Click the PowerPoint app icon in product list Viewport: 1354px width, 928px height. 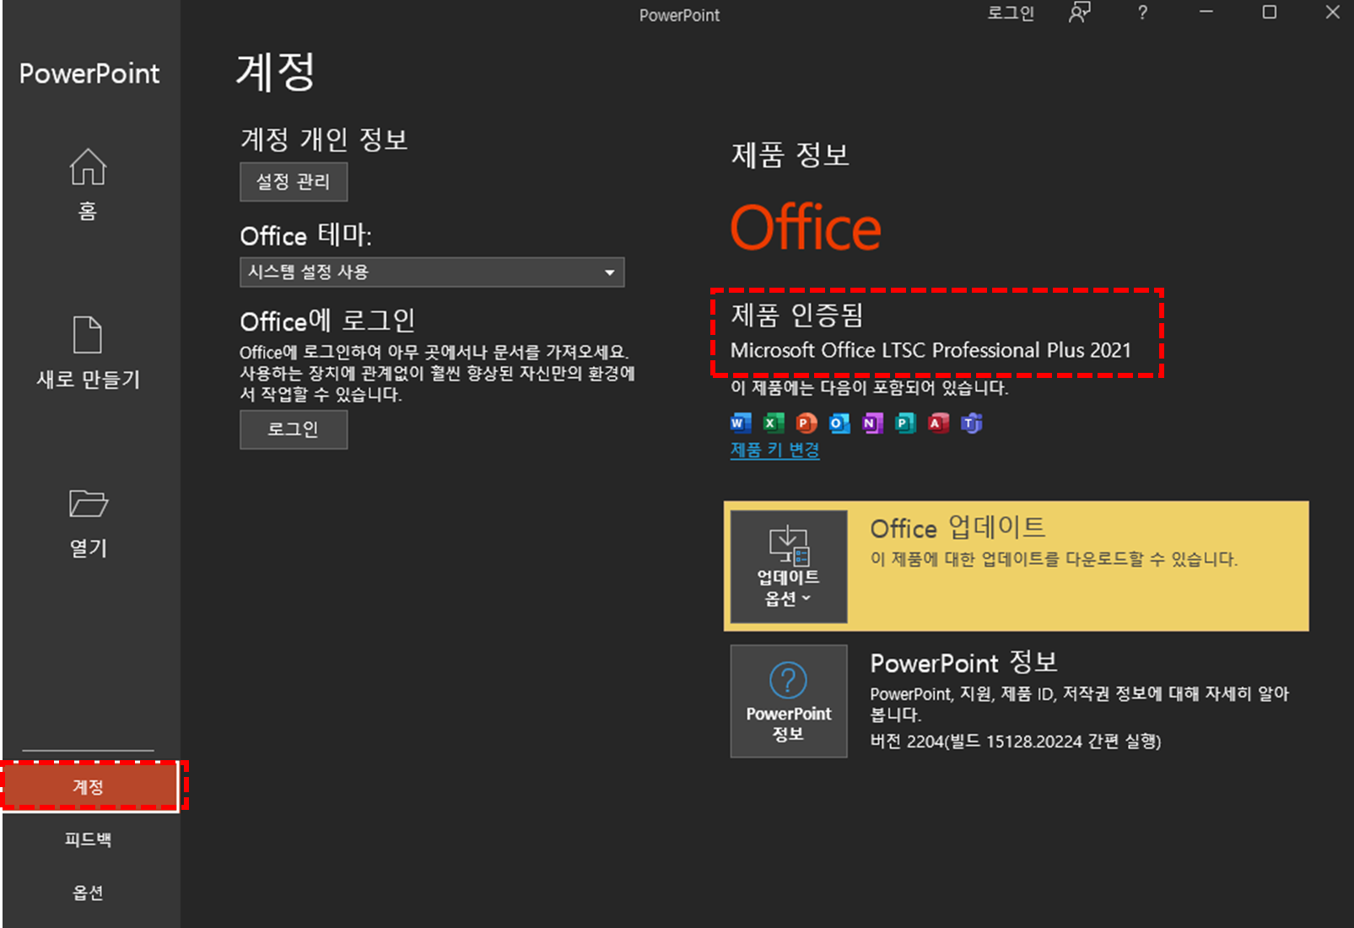click(x=806, y=423)
